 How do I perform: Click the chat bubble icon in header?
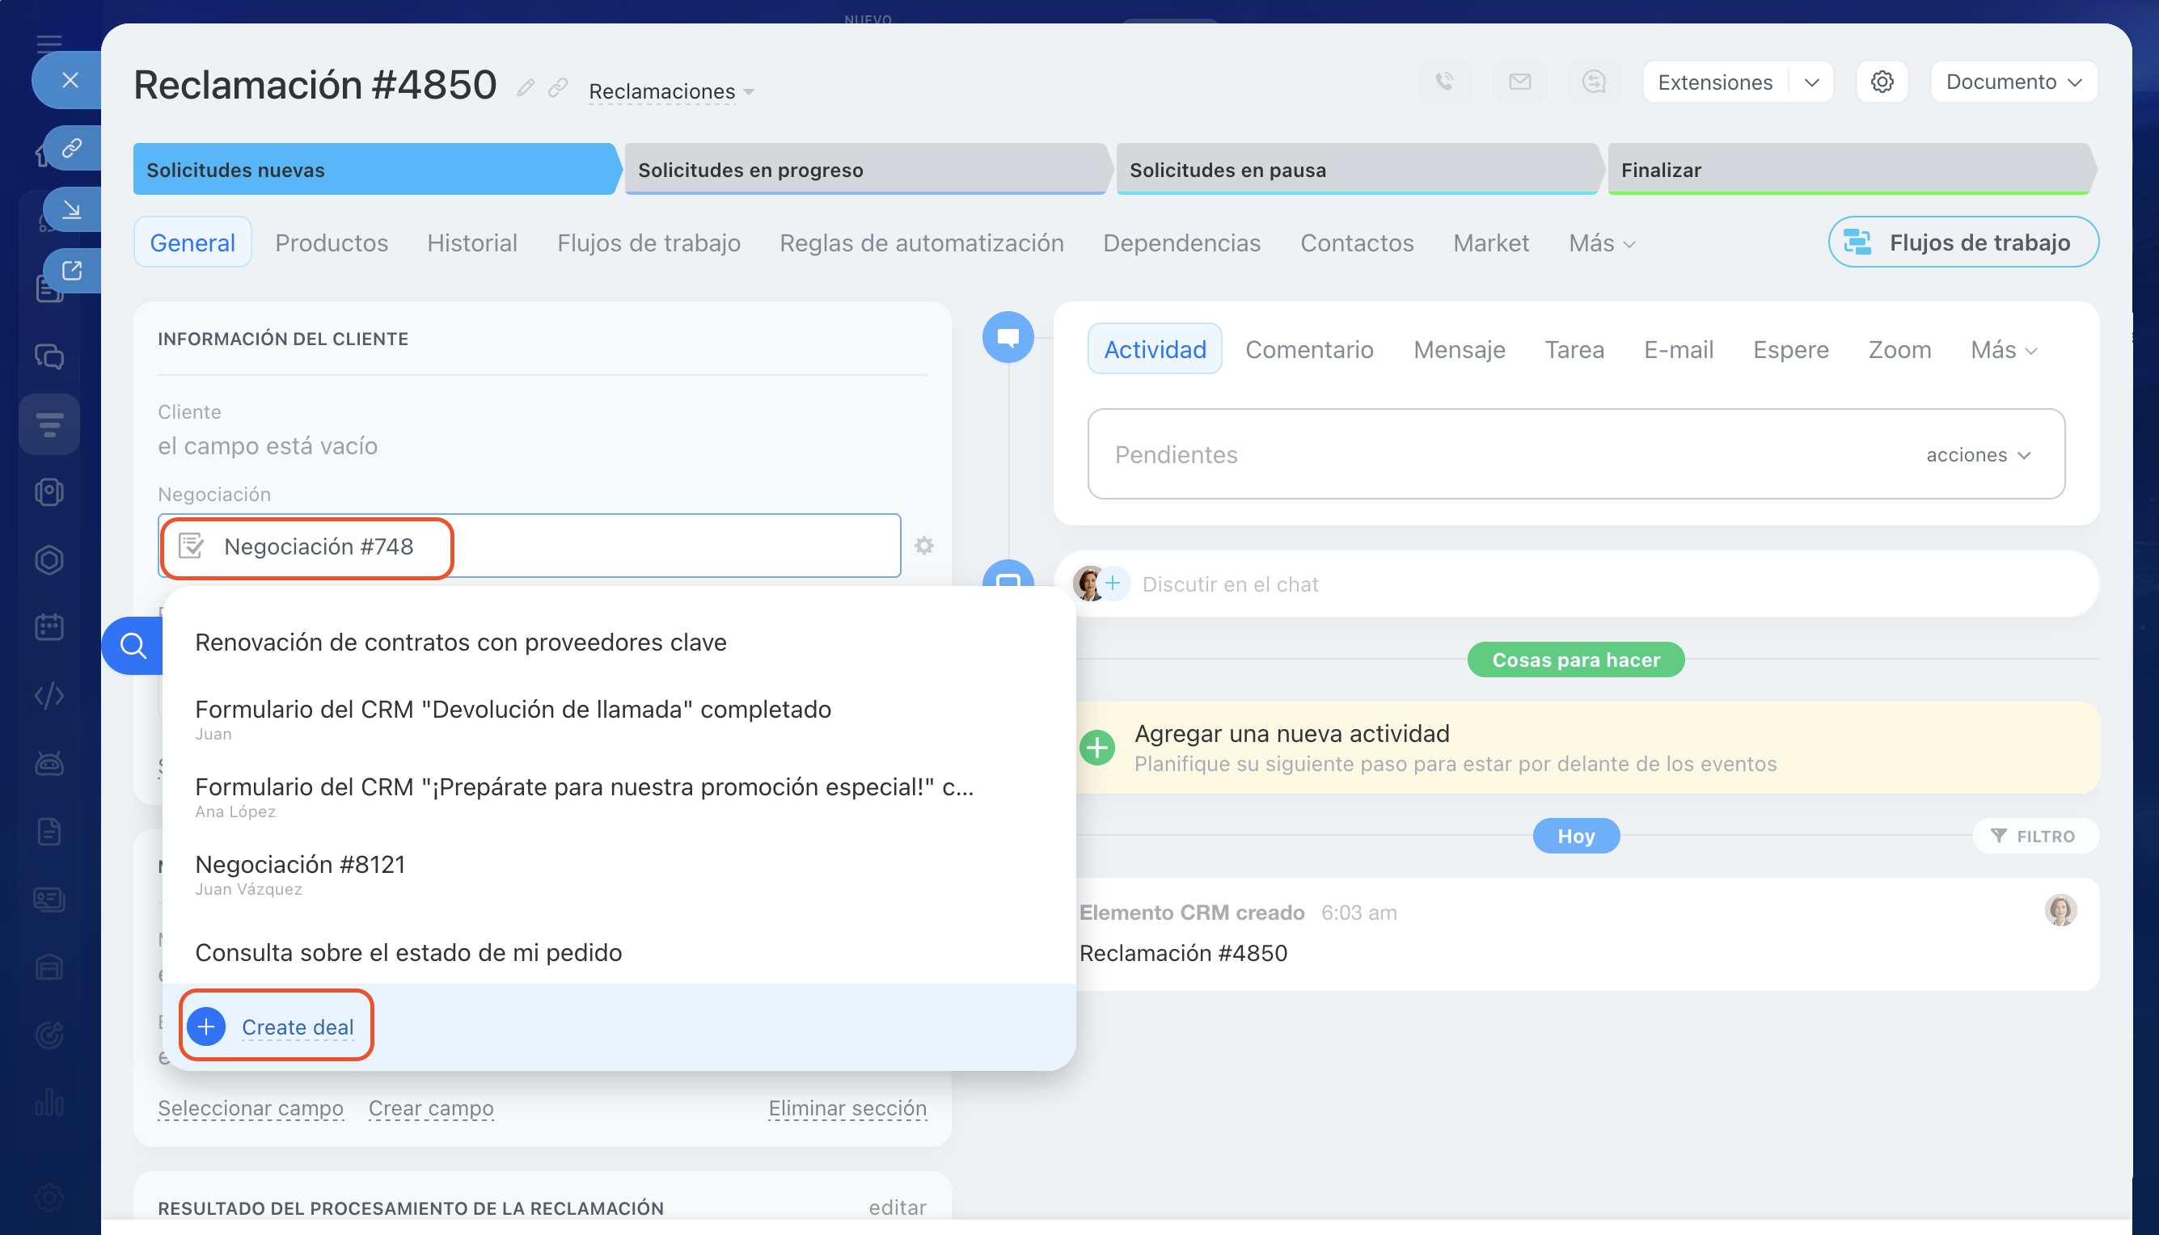1594,82
